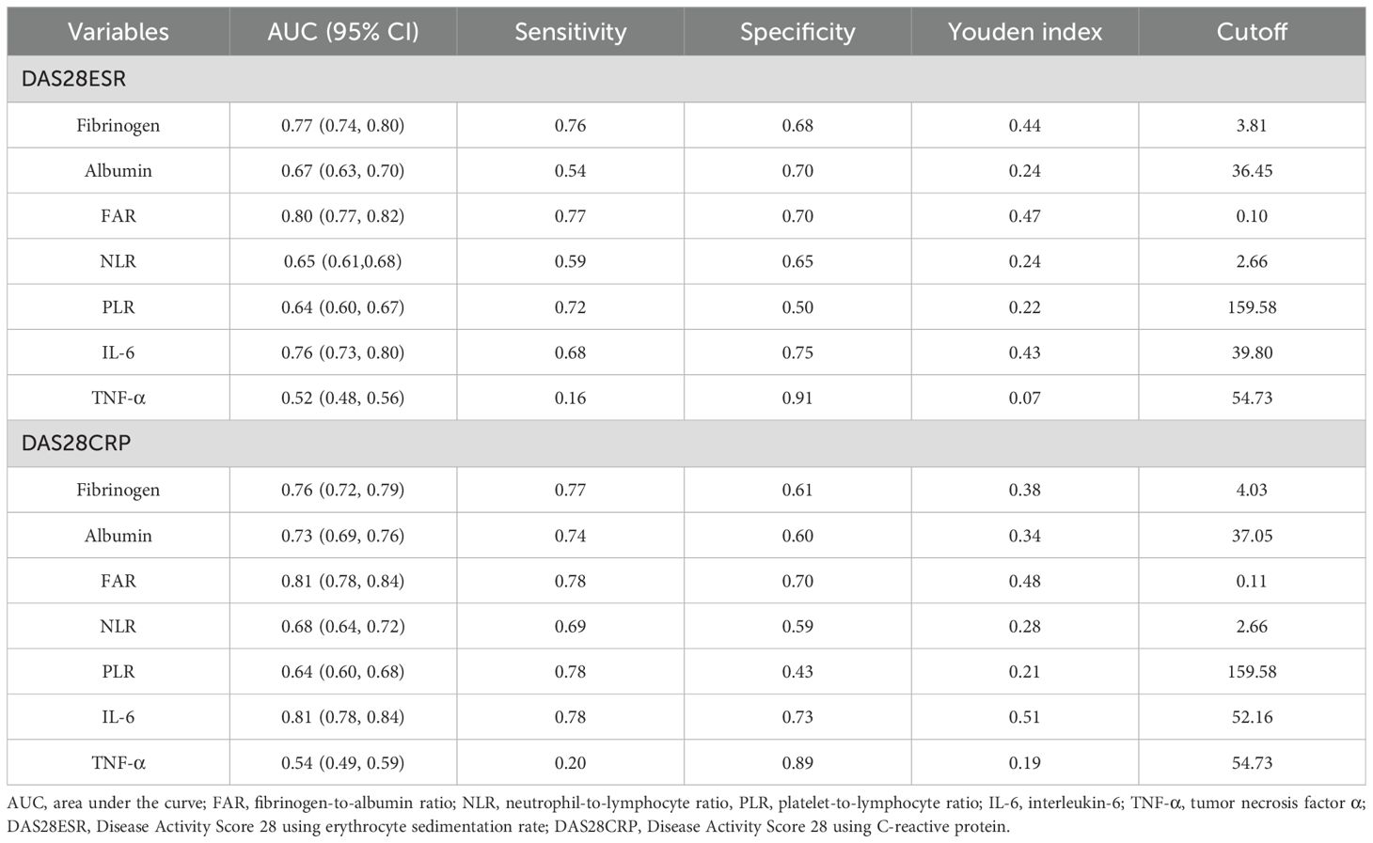Select Youden index value 0.51

click(1025, 717)
